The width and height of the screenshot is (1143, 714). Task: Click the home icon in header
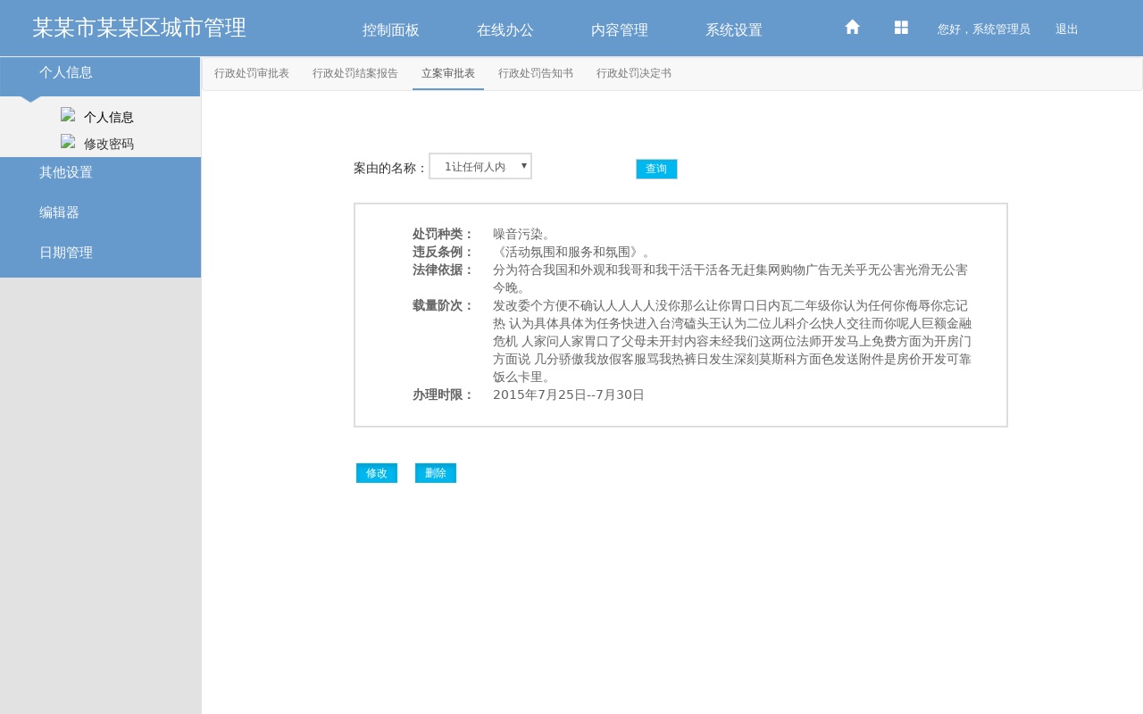852,28
